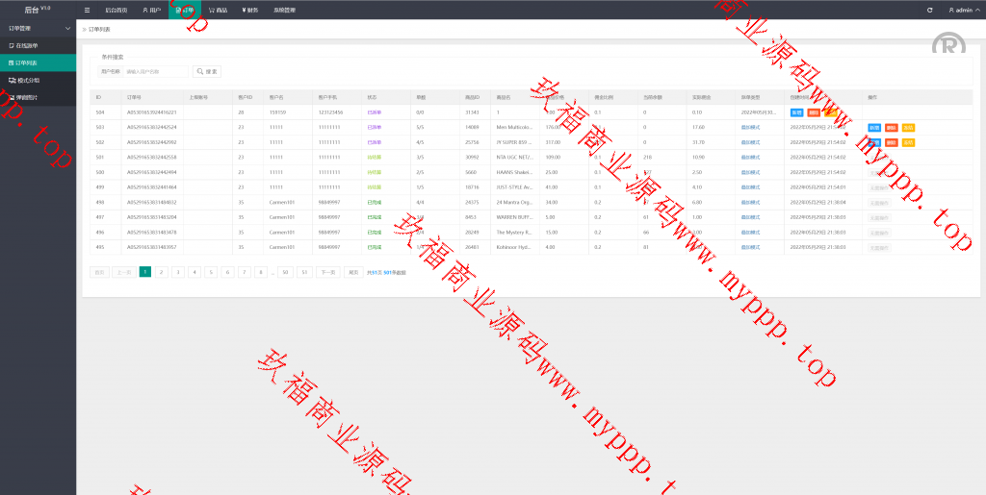
Task: Toggle the hamburger sidebar menu icon
Action: [x=88, y=10]
